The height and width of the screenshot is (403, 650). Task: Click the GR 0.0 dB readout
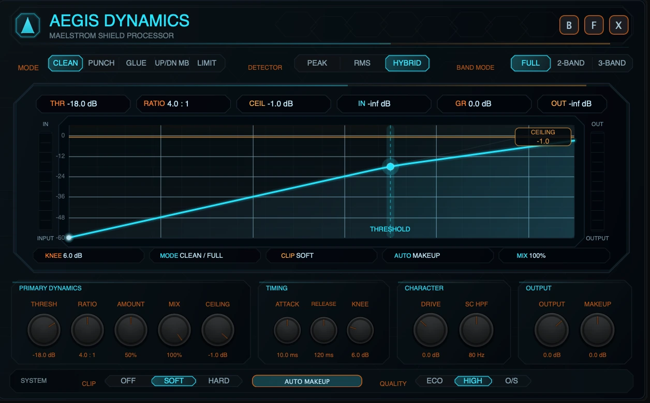pyautogui.click(x=484, y=104)
